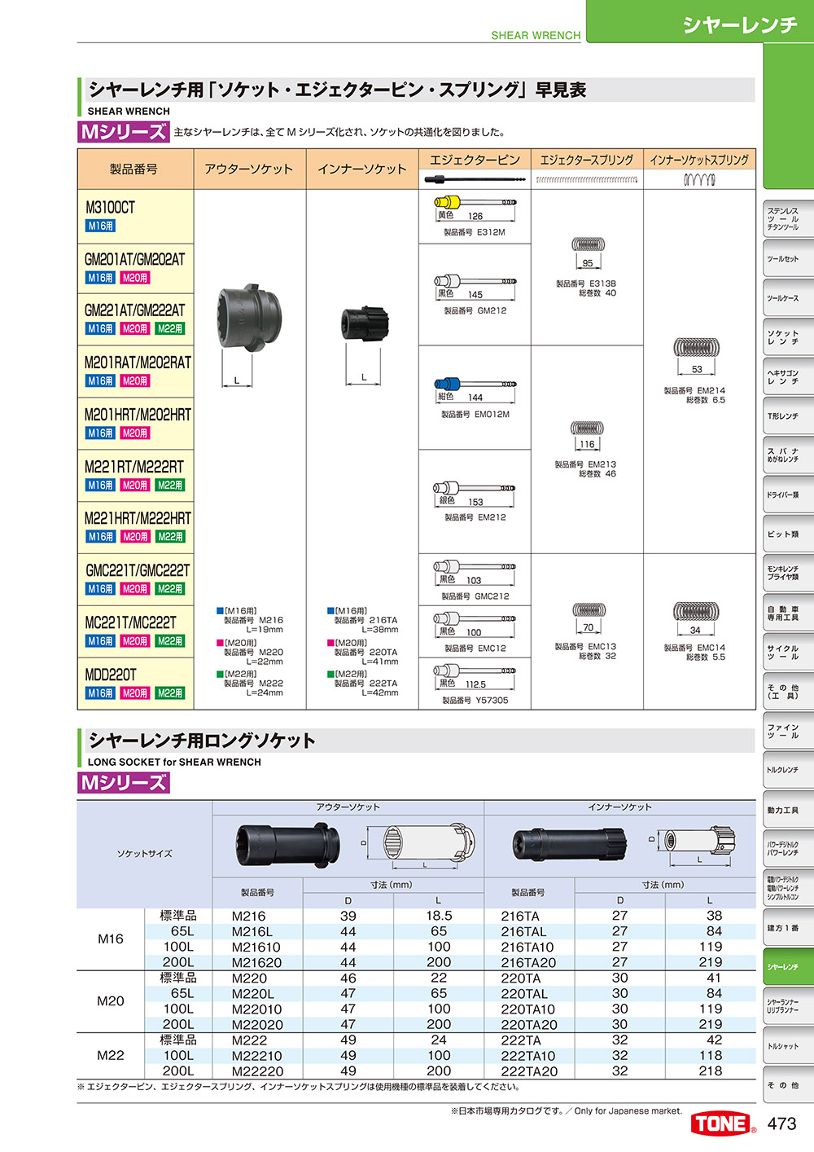Select the 145 mm black ejector pin drawing

click(x=475, y=281)
